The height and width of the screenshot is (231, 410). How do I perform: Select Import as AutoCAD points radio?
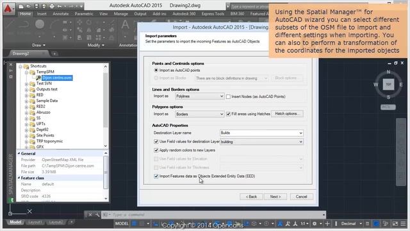156,70
